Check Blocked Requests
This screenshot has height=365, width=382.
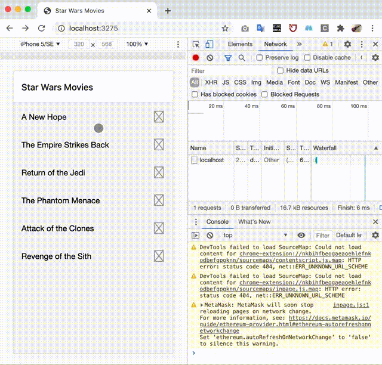(x=264, y=94)
